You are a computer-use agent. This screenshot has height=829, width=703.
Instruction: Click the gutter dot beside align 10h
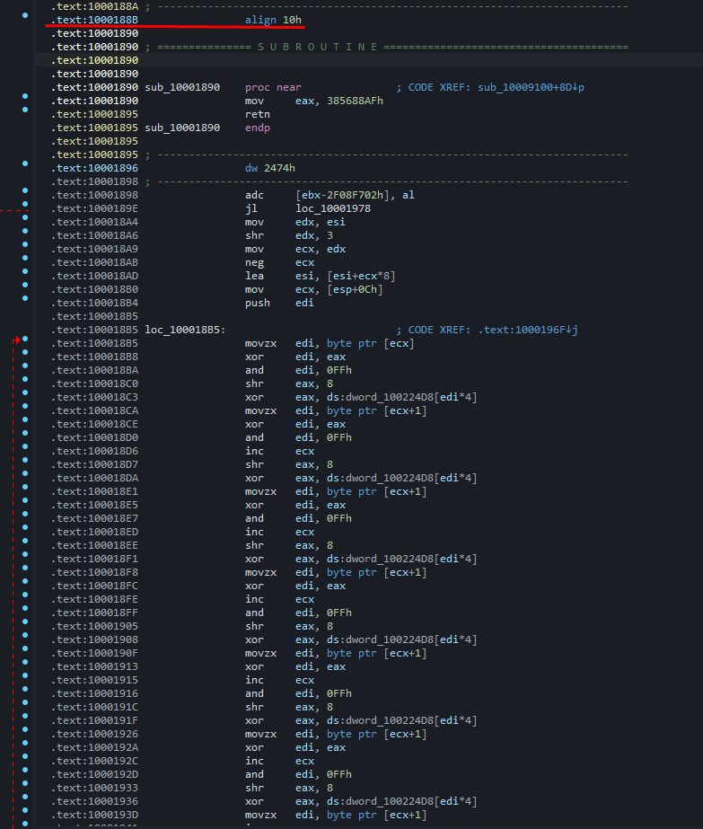tap(25, 19)
